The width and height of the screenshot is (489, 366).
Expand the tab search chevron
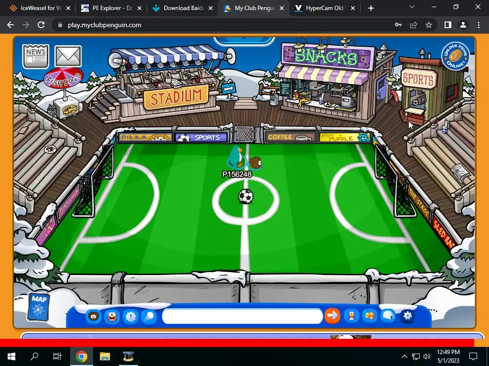pos(412,7)
